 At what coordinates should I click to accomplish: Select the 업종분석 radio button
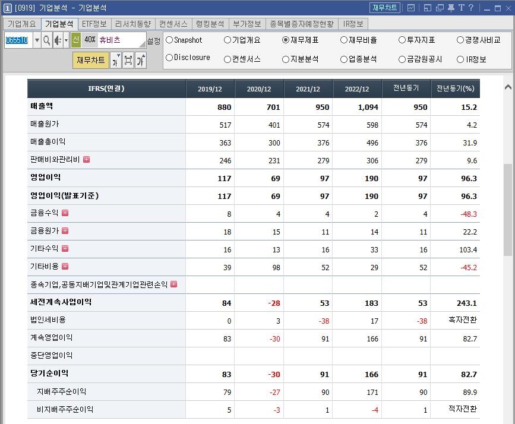point(344,59)
